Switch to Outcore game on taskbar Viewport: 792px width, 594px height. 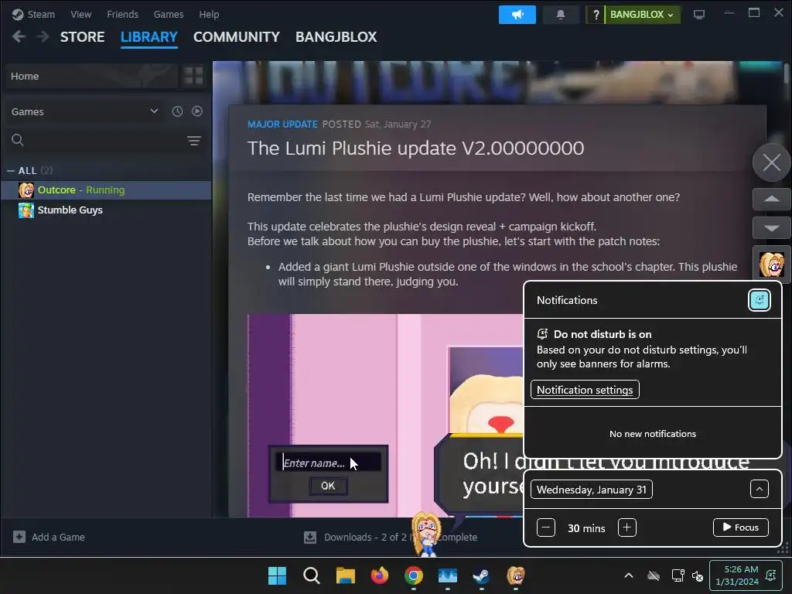click(x=516, y=575)
